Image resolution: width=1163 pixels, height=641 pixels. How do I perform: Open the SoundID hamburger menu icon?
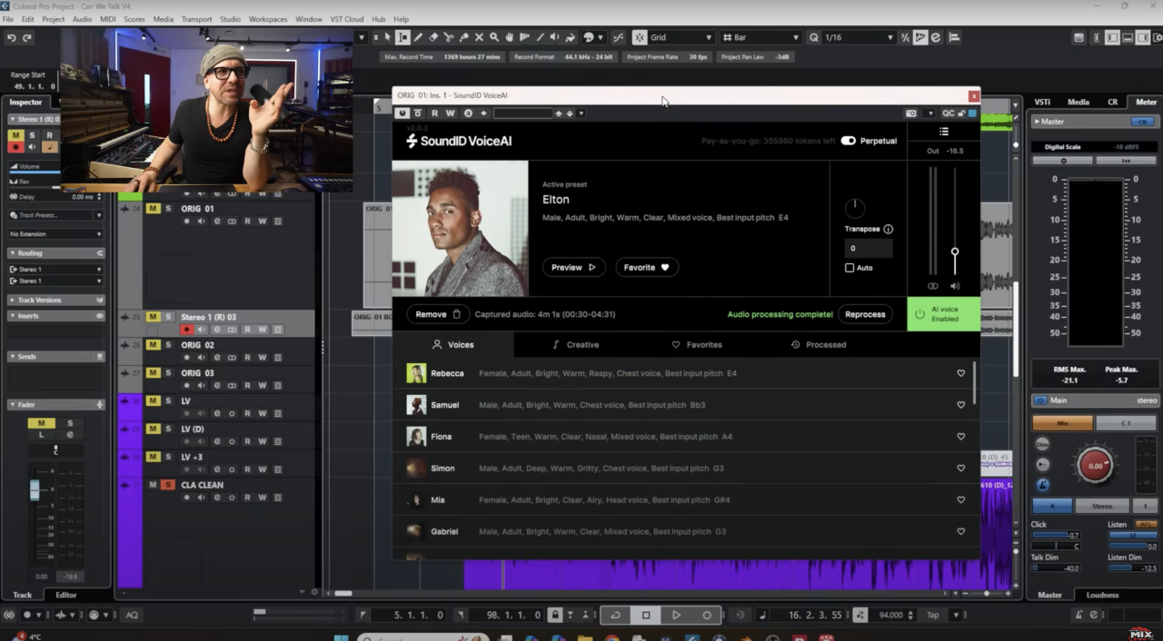coord(944,132)
